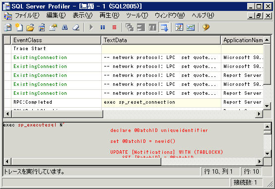Open the ツール(T) menu
The image size is (275, 189).
coord(137,15)
